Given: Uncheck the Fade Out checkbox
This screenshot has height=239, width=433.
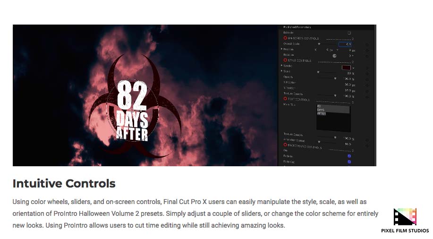Looking at the screenshot, I should pos(349,162).
